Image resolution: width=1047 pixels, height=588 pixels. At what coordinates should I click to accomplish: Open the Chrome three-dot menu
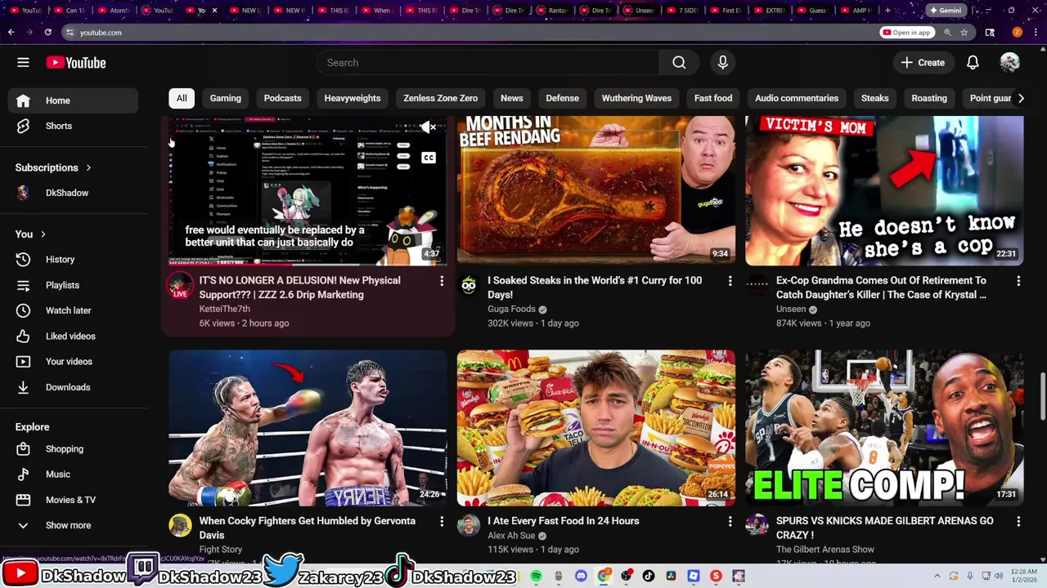tap(1036, 33)
